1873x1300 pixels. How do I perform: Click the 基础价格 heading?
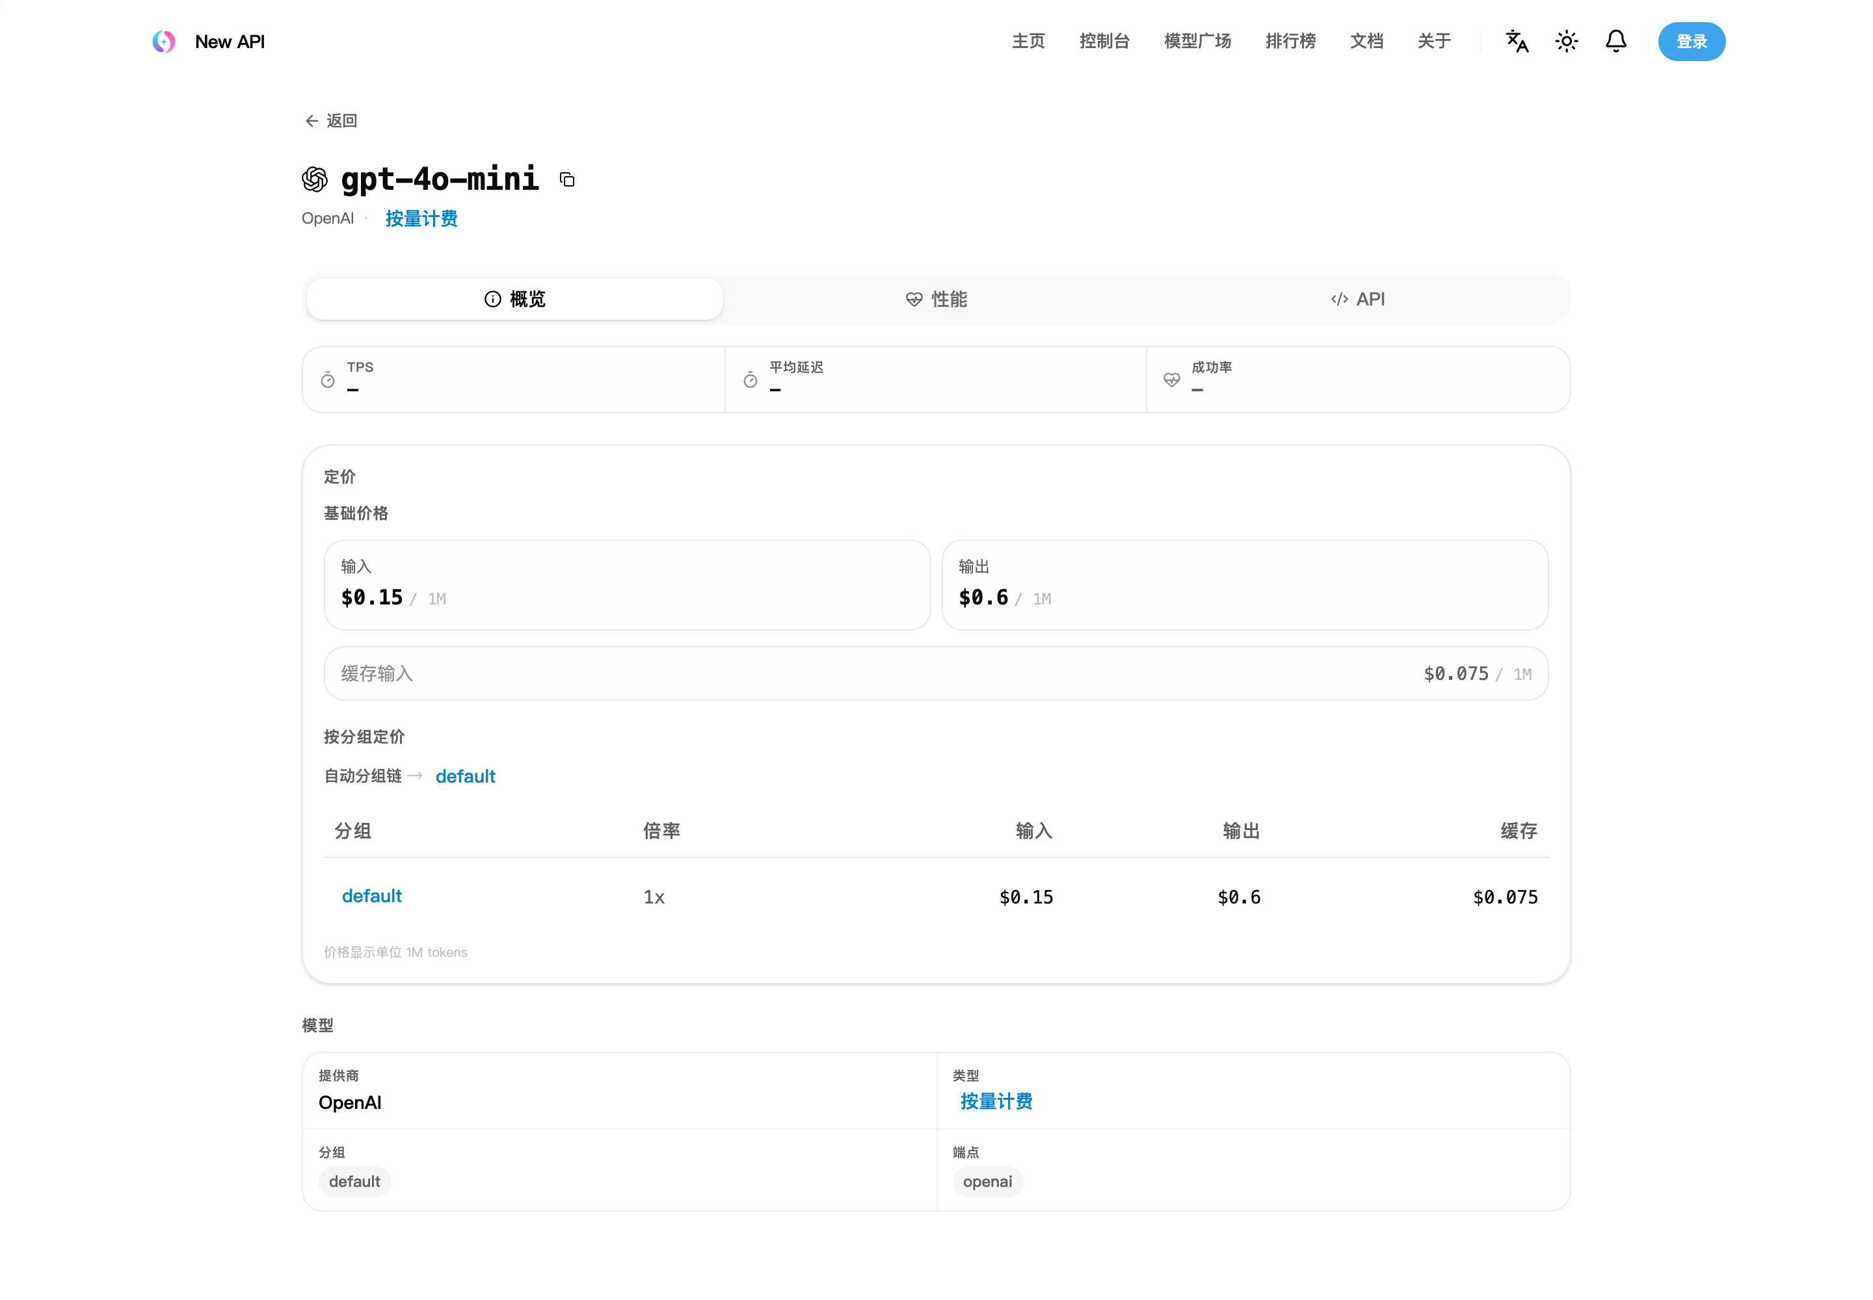pyautogui.click(x=356, y=513)
